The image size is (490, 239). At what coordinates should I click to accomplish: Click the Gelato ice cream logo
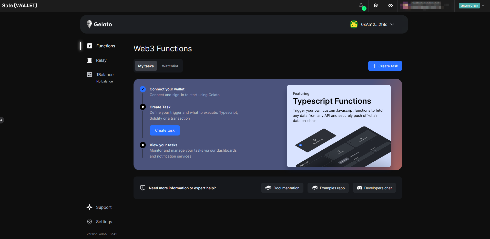point(89,24)
